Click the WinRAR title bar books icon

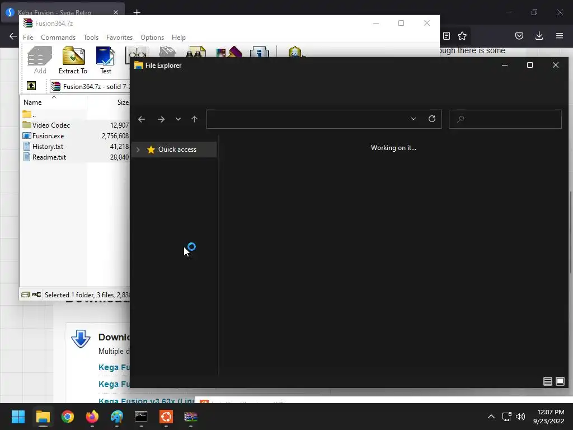[x=28, y=23]
